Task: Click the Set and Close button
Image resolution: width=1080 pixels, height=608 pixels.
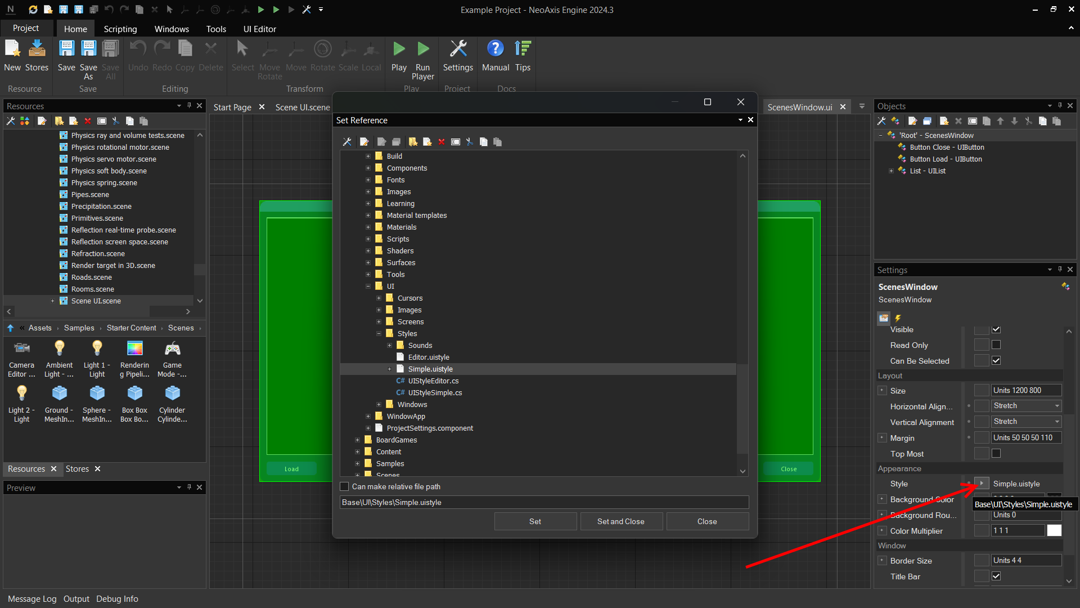Action: (621, 521)
